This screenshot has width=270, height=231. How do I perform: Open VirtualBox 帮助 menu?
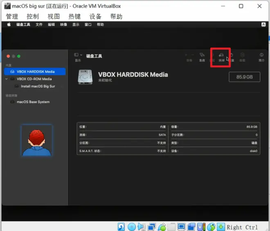coord(116,16)
